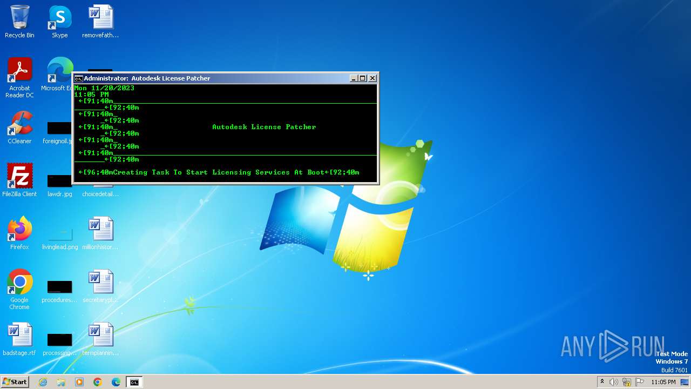Open Internet Explorer from the taskbar
This screenshot has width=691, height=389.
(x=43, y=382)
